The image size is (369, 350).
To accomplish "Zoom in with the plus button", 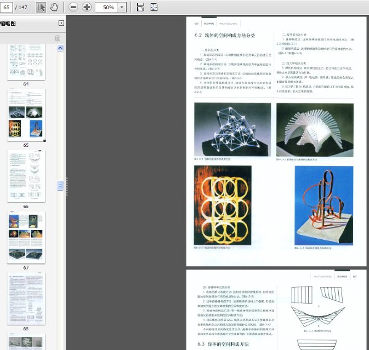I will coord(87,7).
